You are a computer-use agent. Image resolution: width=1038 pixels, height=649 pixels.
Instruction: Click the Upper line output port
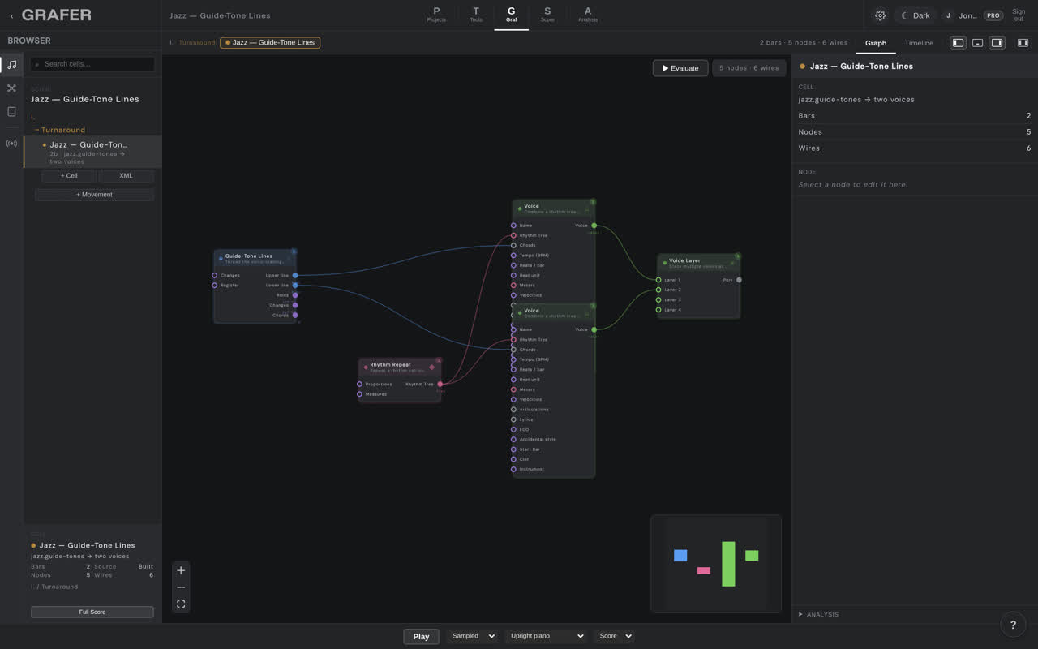295,275
